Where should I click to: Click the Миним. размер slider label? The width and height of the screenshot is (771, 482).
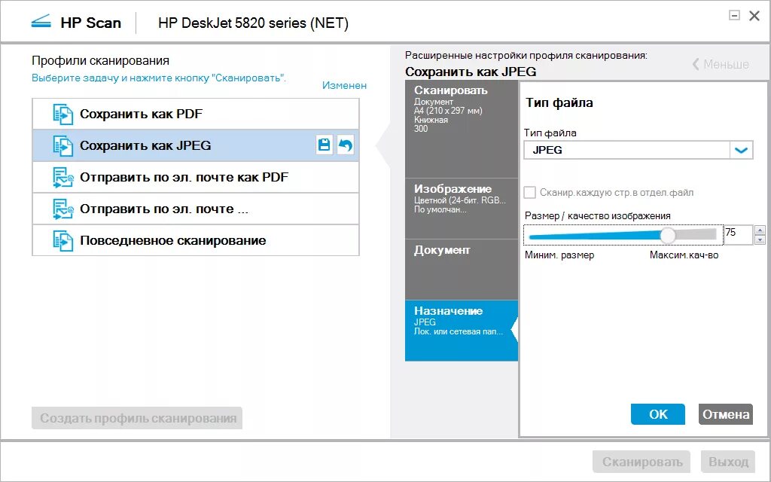[x=559, y=255]
